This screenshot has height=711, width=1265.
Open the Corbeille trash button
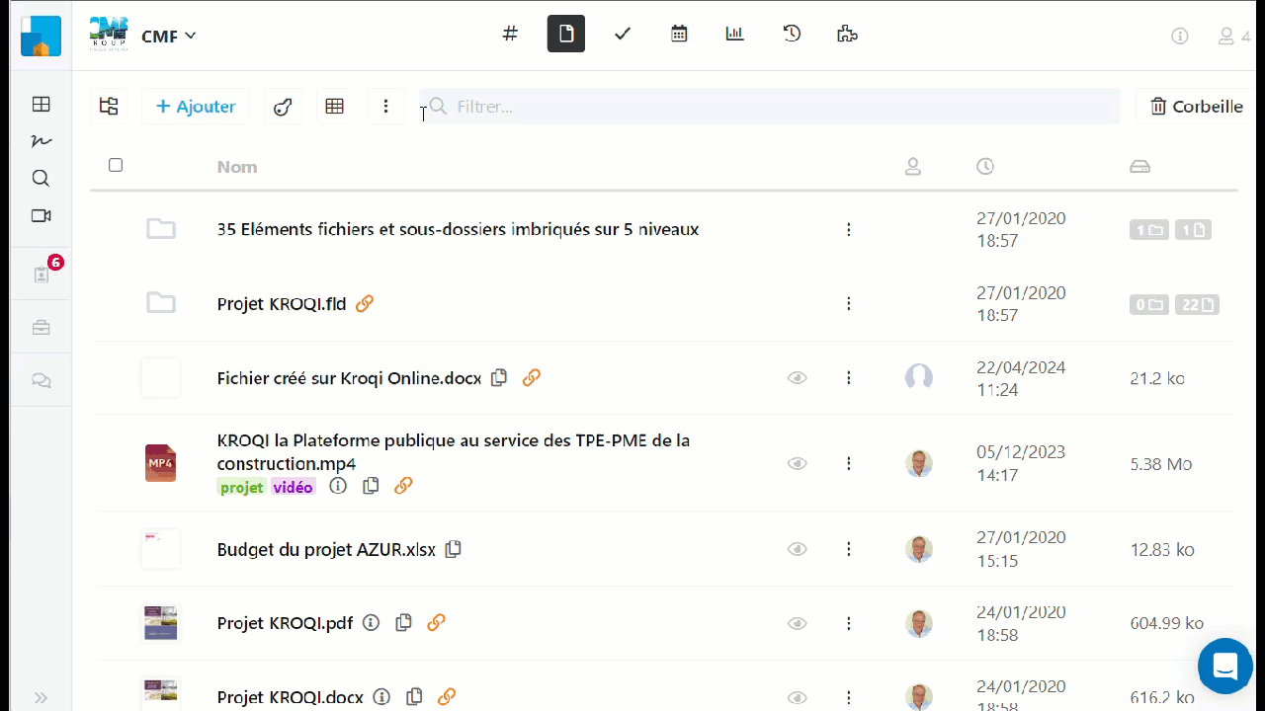click(x=1197, y=106)
